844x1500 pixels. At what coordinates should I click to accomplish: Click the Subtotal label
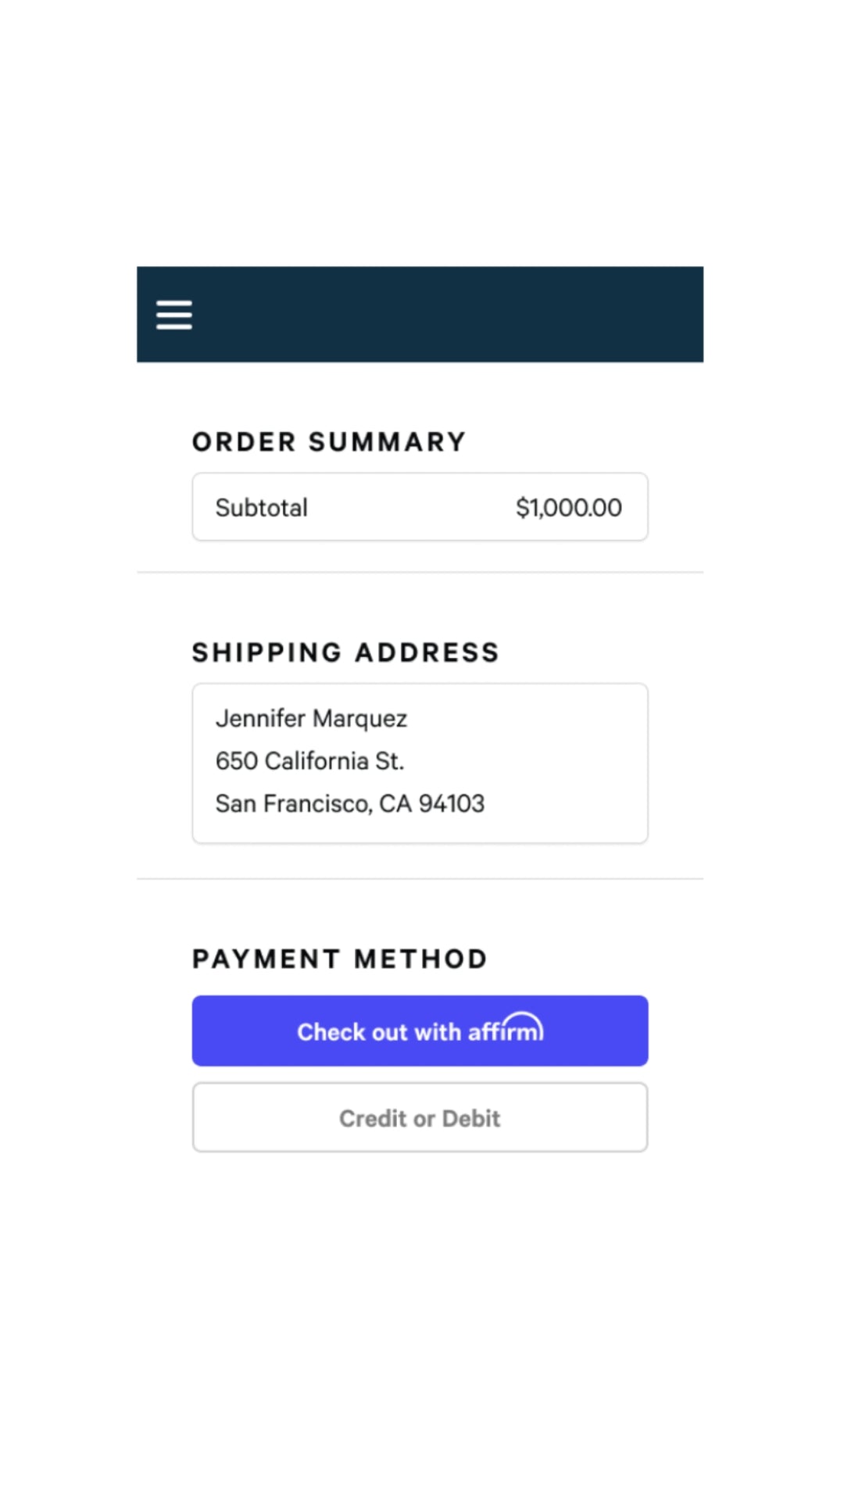pyautogui.click(x=262, y=508)
